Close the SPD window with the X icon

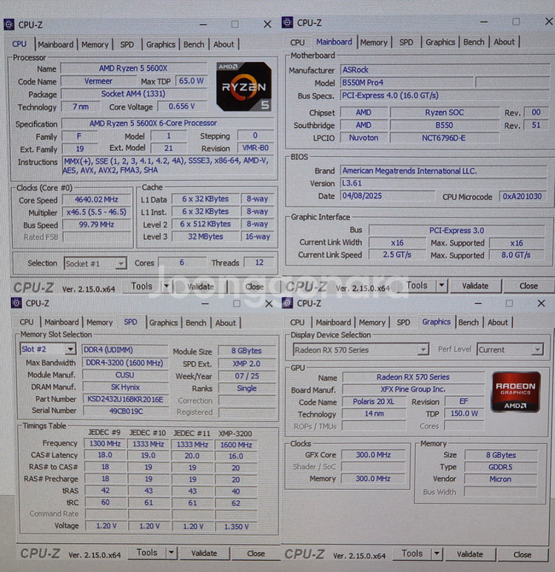click(269, 303)
